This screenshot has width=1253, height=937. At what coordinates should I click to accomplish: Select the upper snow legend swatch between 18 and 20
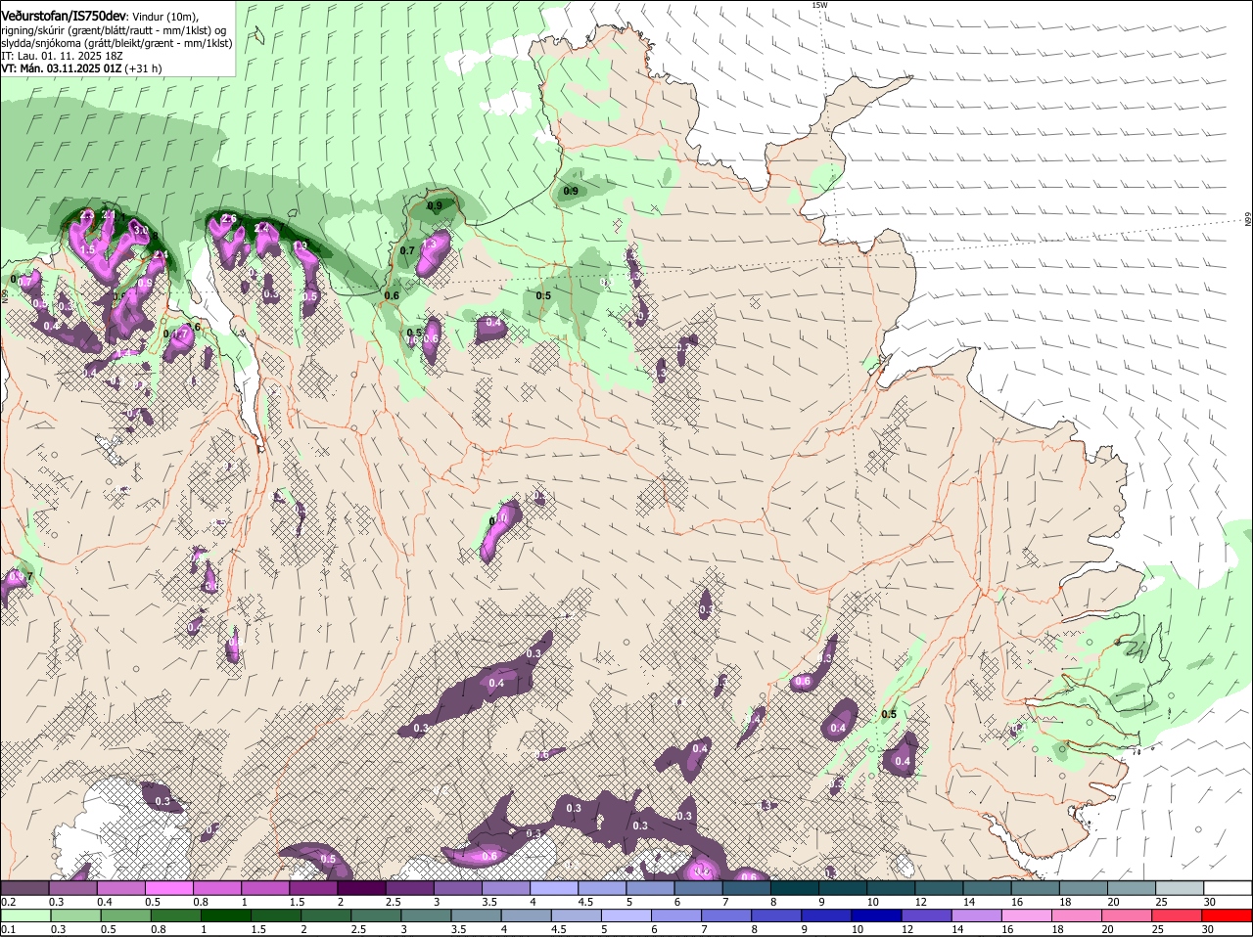[x=1085, y=887]
